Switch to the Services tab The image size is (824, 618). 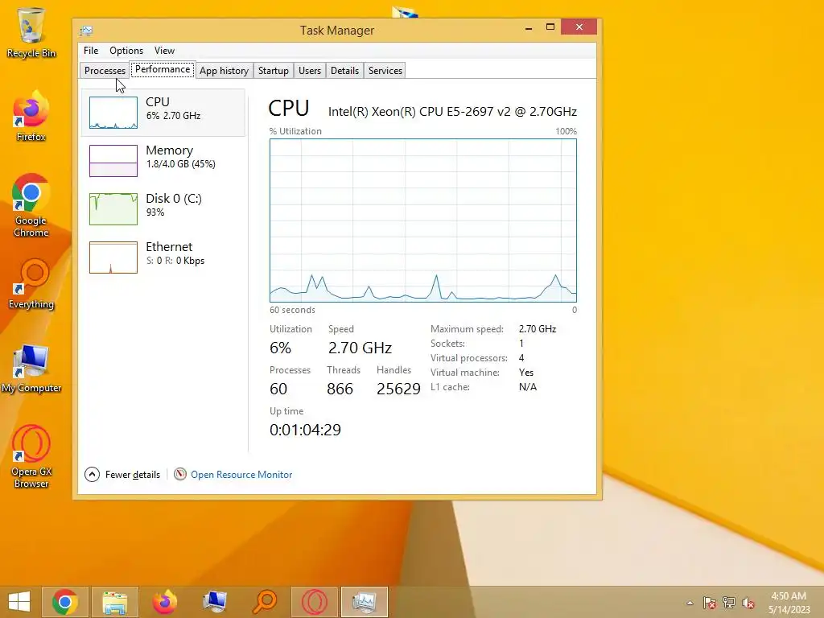385,71
